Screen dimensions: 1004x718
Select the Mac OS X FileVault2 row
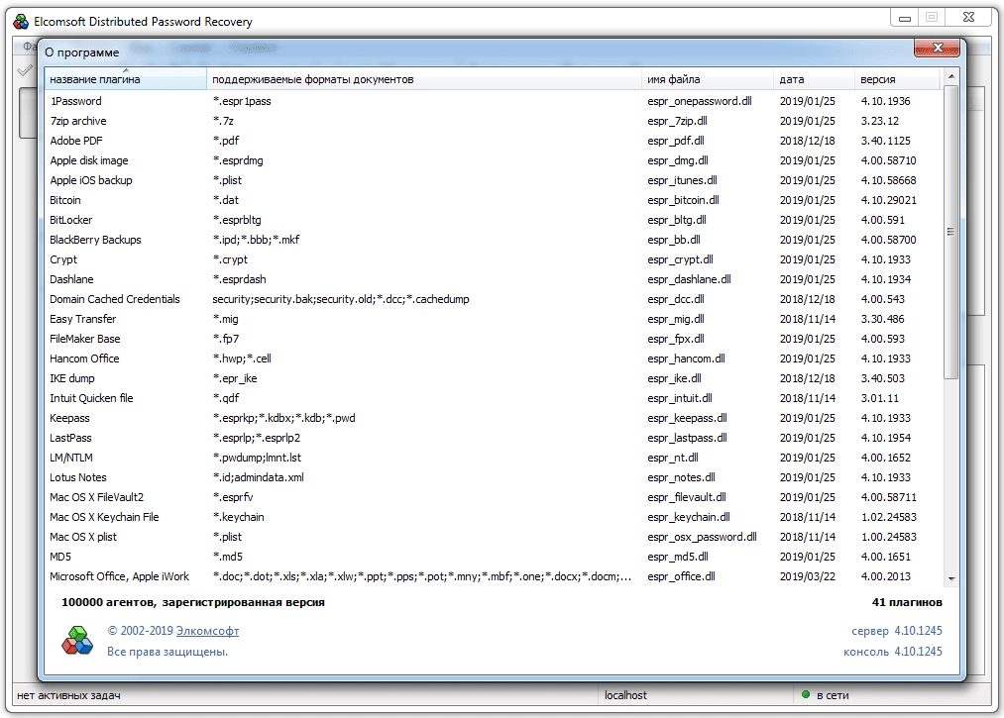tap(493, 498)
